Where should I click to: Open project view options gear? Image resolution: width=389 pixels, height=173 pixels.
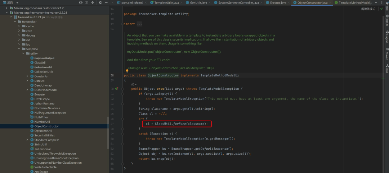click(x=100, y=3)
